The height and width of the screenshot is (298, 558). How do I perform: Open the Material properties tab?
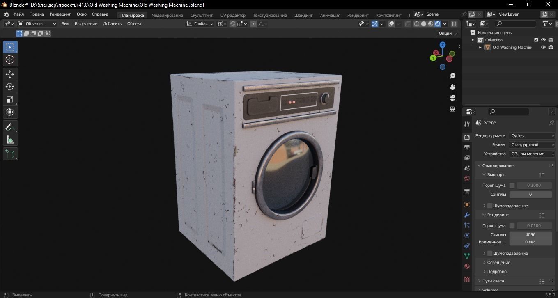click(467, 266)
